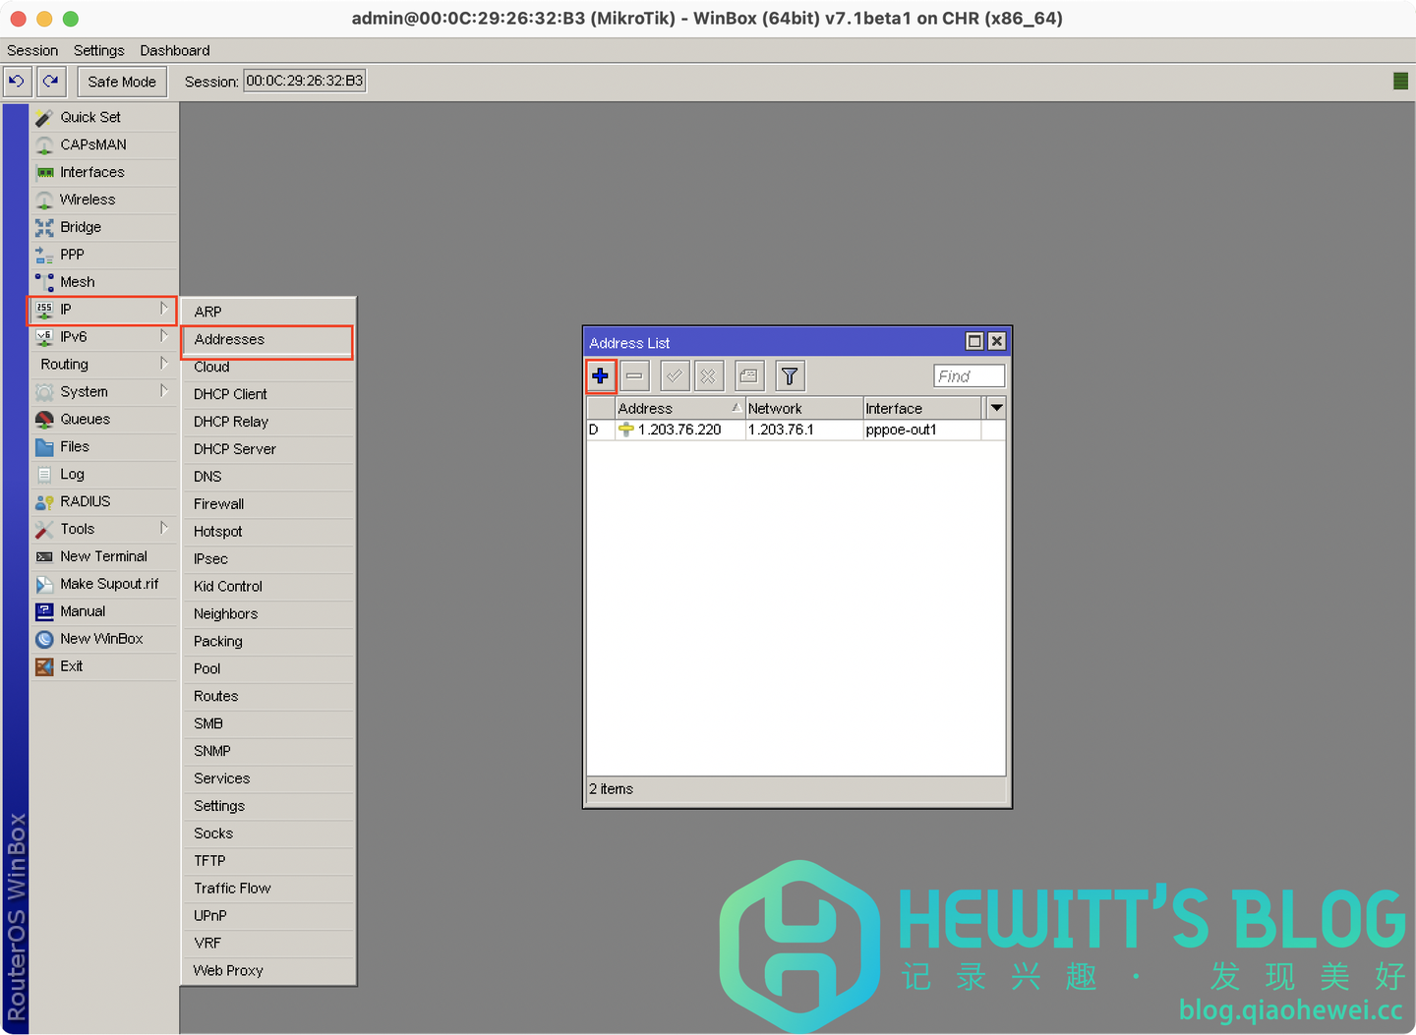The height and width of the screenshot is (1035, 1416).
Task: Open Bridge from the sidebar
Action: click(104, 227)
